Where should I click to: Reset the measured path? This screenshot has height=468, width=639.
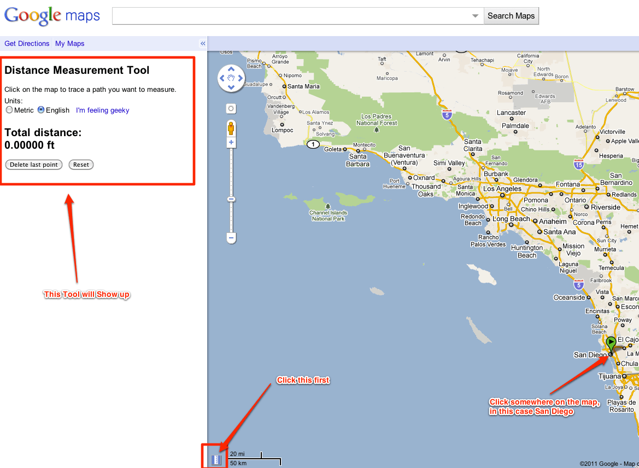(x=81, y=165)
